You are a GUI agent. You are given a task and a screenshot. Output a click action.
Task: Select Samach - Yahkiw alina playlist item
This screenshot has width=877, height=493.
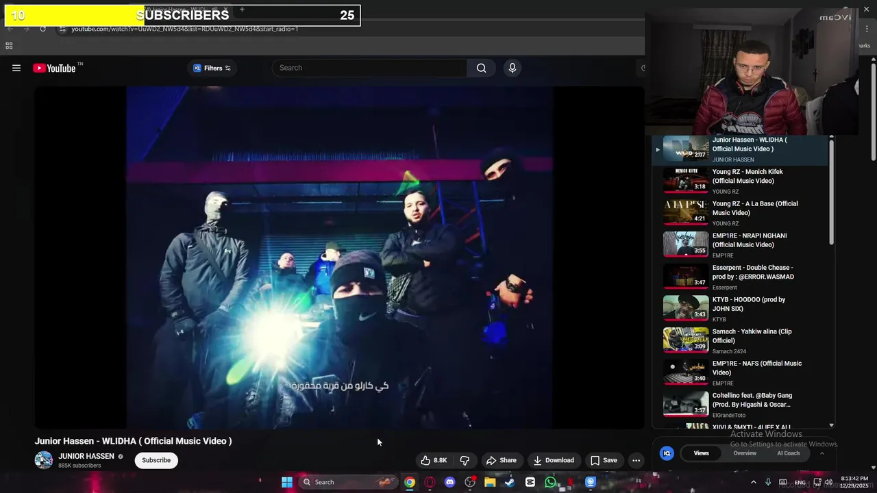(x=741, y=340)
